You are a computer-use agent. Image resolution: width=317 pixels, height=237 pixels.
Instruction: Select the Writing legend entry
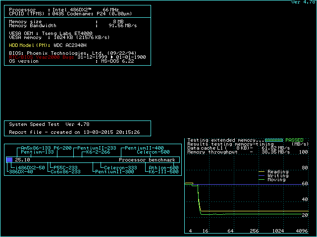[x=277, y=176]
